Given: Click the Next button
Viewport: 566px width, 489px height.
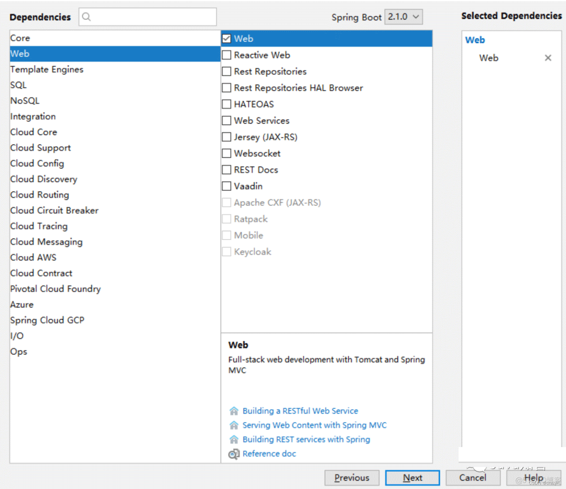Looking at the screenshot, I should 412,478.
